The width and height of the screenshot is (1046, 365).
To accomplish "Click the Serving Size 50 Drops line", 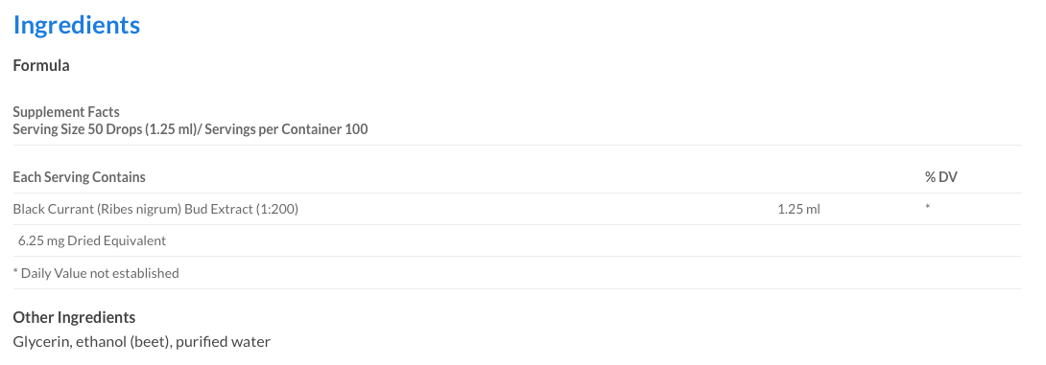I will coord(190,129).
